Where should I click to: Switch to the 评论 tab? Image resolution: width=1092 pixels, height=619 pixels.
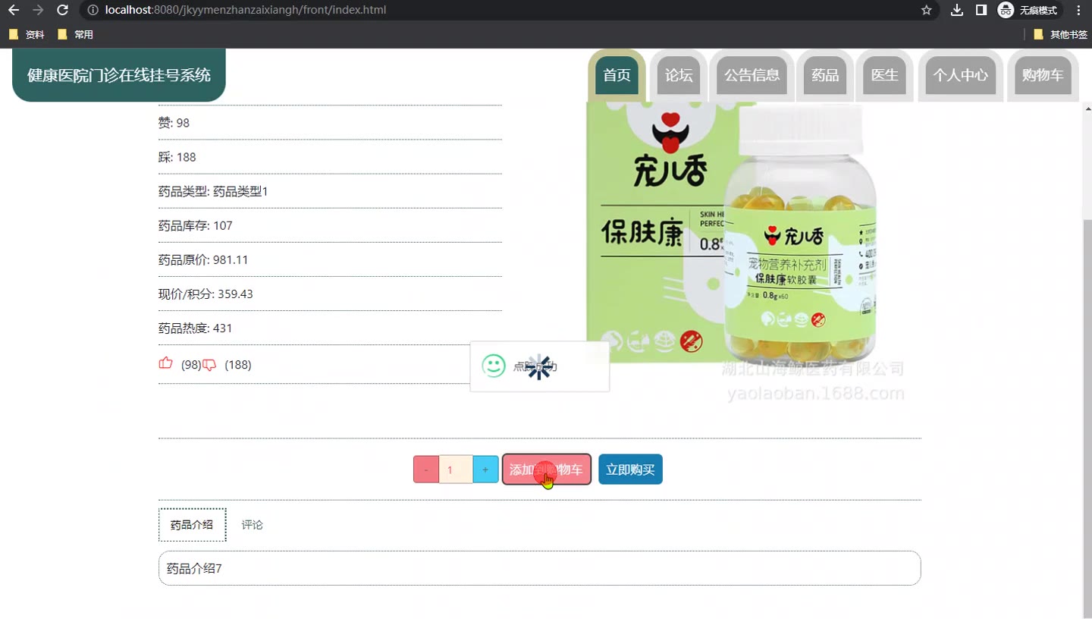coord(253,525)
